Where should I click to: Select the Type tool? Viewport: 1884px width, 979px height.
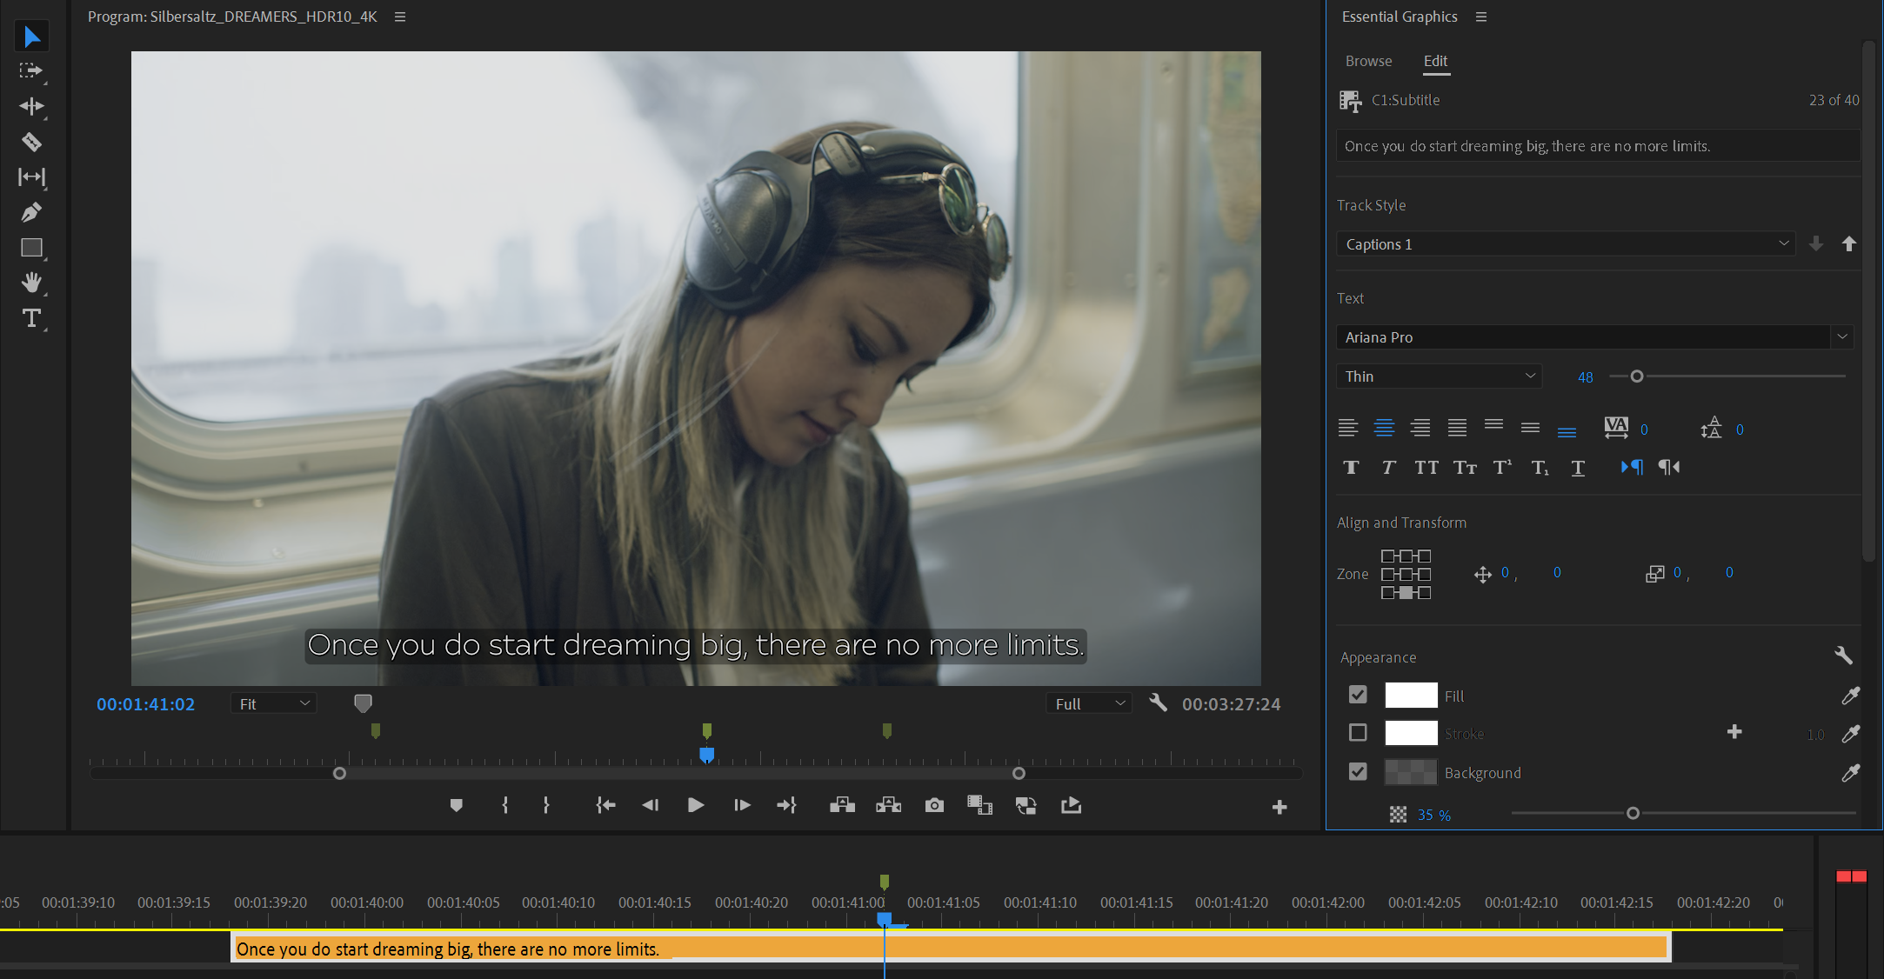[x=31, y=318]
